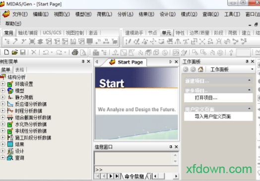Close the Start Page tab
Image resolution: width=260 pixels, height=181 pixels.
(x=176, y=62)
